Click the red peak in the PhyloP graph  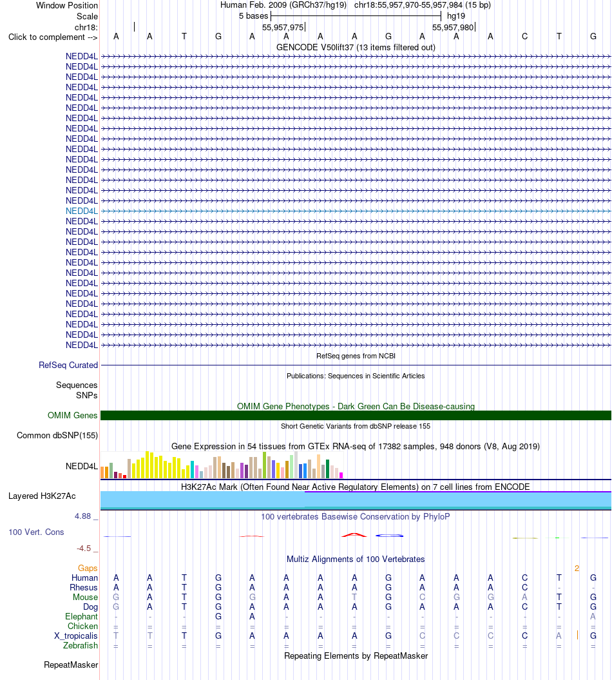point(354,535)
